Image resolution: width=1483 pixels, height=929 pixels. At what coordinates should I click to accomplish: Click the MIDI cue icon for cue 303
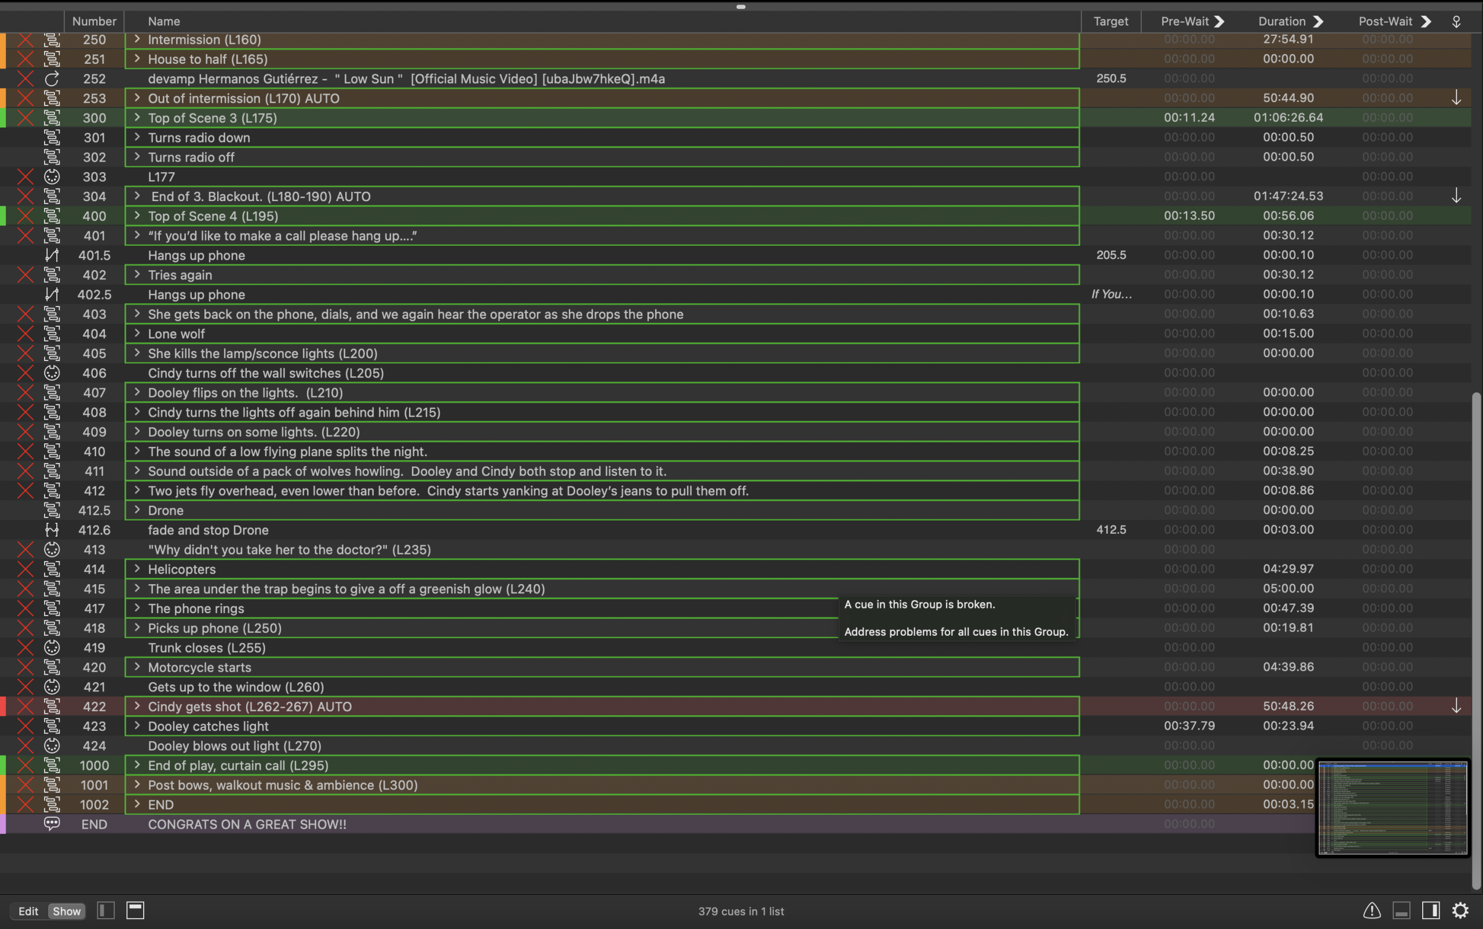pyautogui.click(x=52, y=177)
